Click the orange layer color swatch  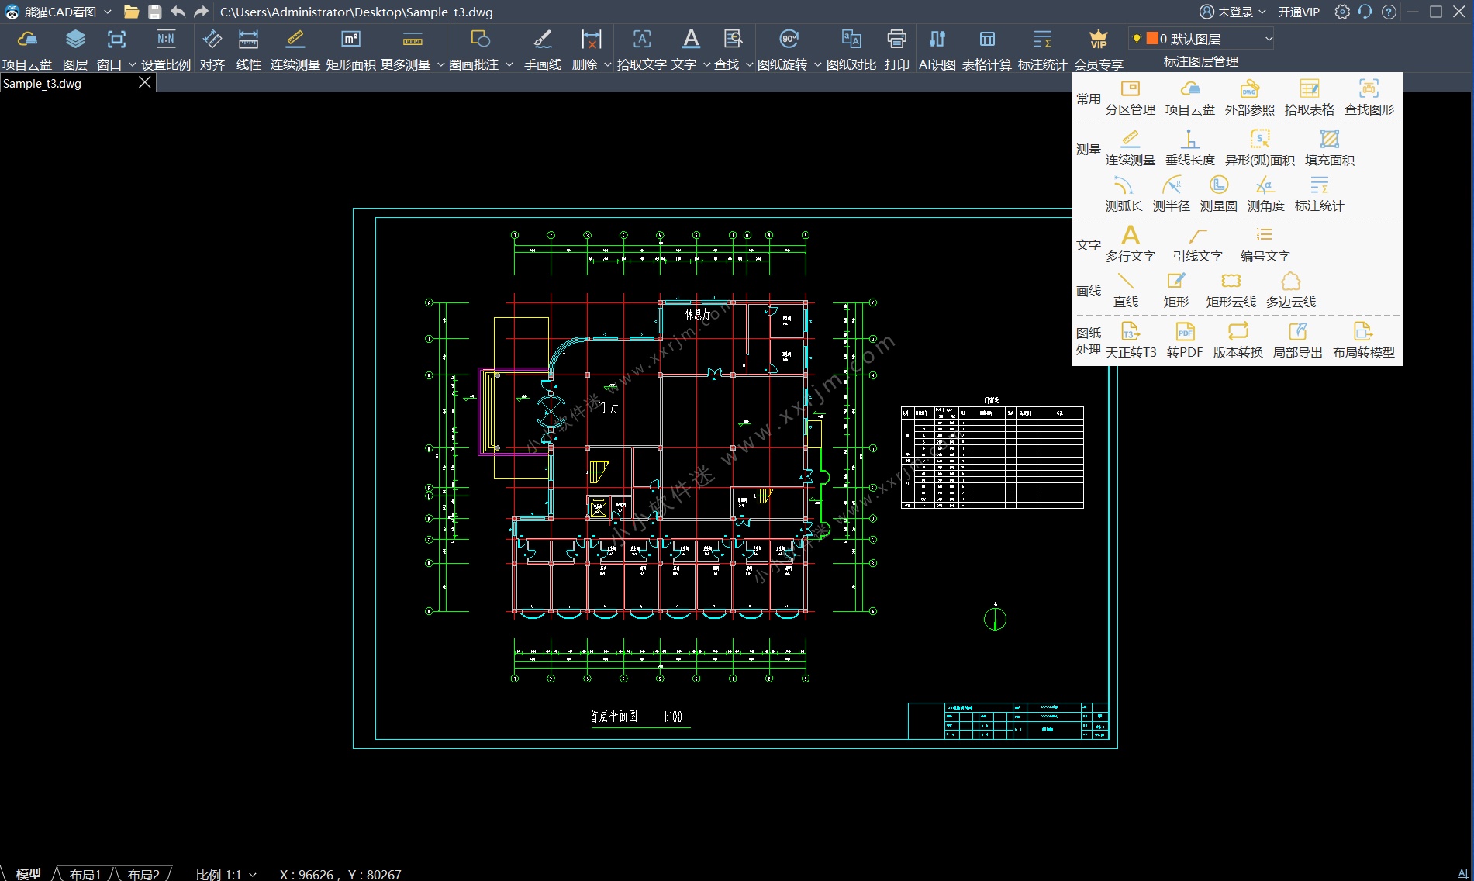[1152, 39]
